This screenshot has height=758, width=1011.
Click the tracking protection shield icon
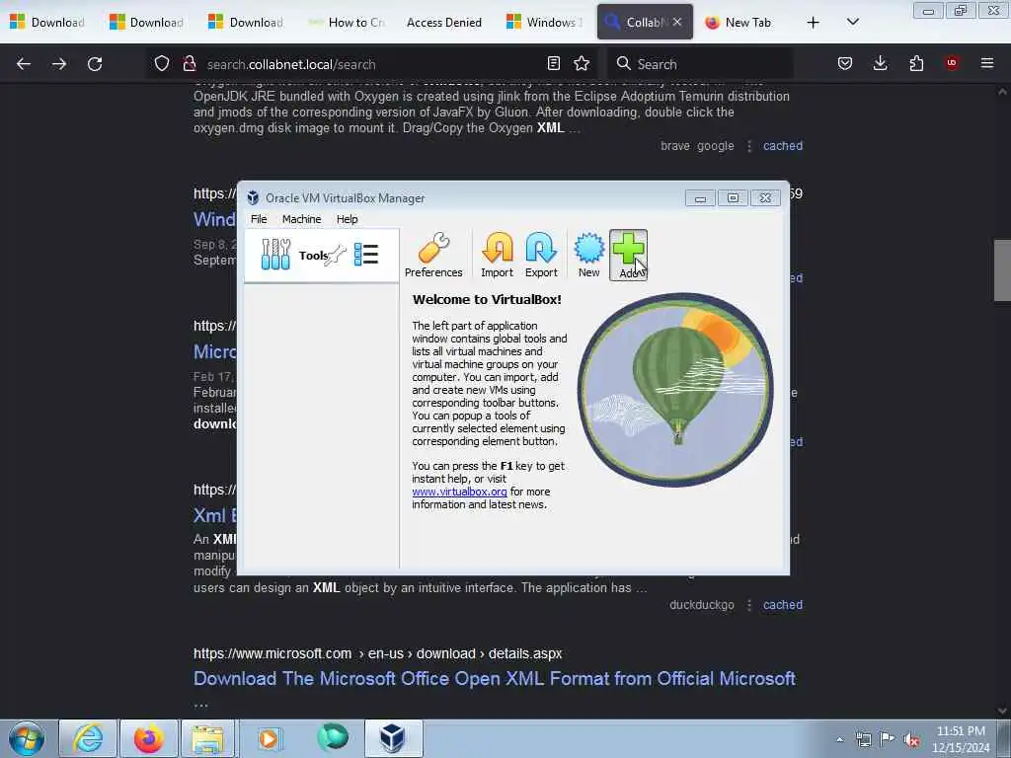pyautogui.click(x=162, y=63)
